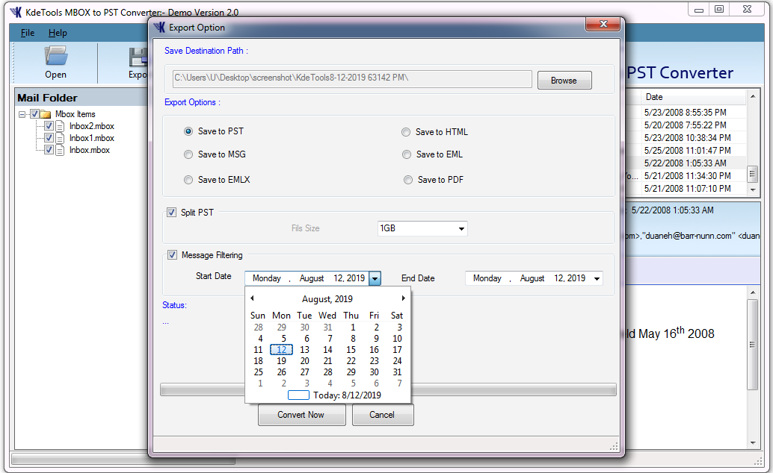773x473 pixels.
Task: Pick August 15 in the calendar
Action: [x=351, y=349]
